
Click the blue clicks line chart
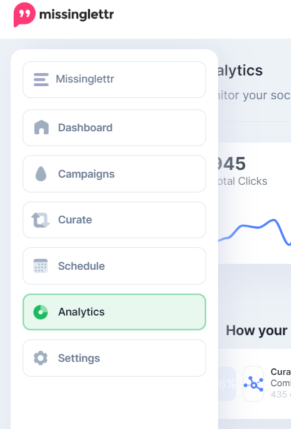254,232
